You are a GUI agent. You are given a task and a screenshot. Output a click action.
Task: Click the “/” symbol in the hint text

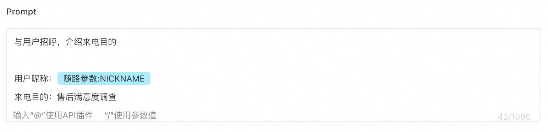[x=109, y=115]
